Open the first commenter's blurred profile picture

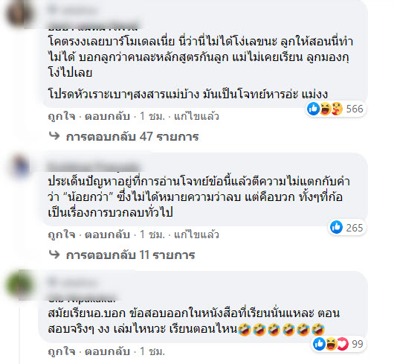tap(19, 14)
